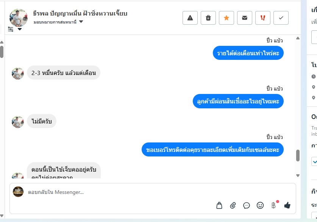Viewport: 317px width, 222px height.
Task: Attach a file using the paperclip icon
Action: pos(233,205)
